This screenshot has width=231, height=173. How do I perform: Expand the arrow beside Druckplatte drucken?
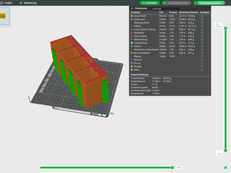[x=196, y=3]
